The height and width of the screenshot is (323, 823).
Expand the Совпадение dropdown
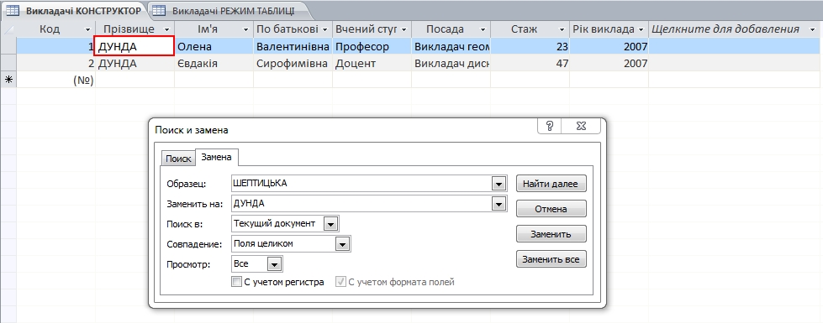342,244
